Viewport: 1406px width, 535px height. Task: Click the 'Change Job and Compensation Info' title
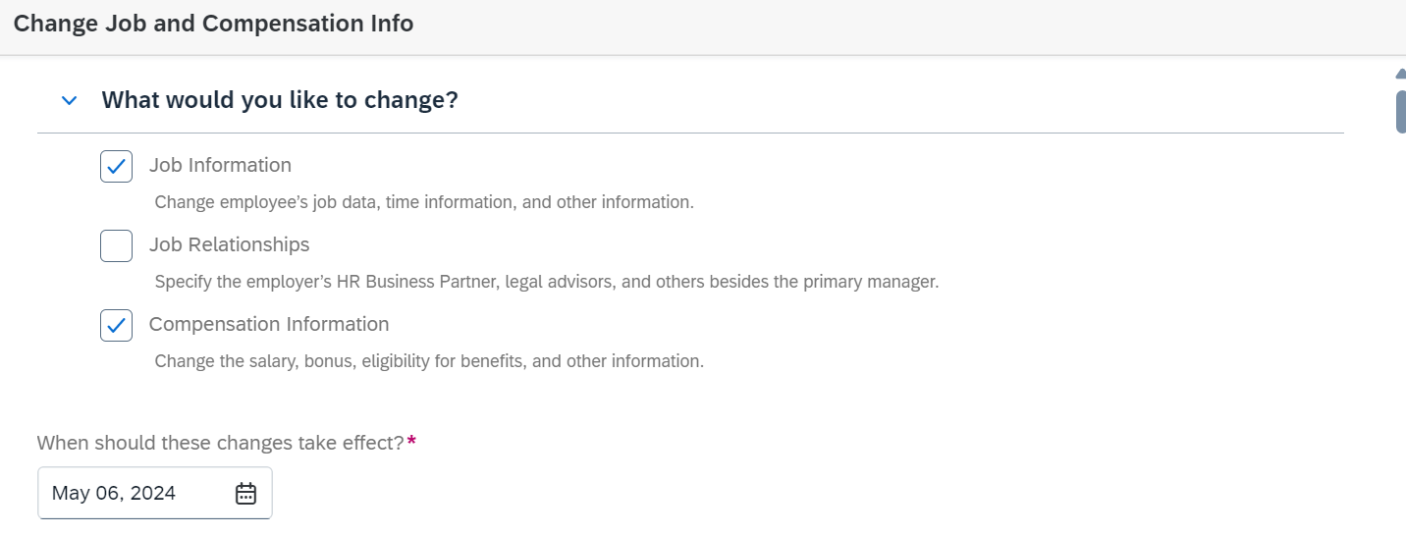click(214, 24)
